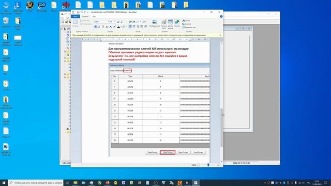Grow the font size
Screen dimensions: 331x186
[118, 22]
